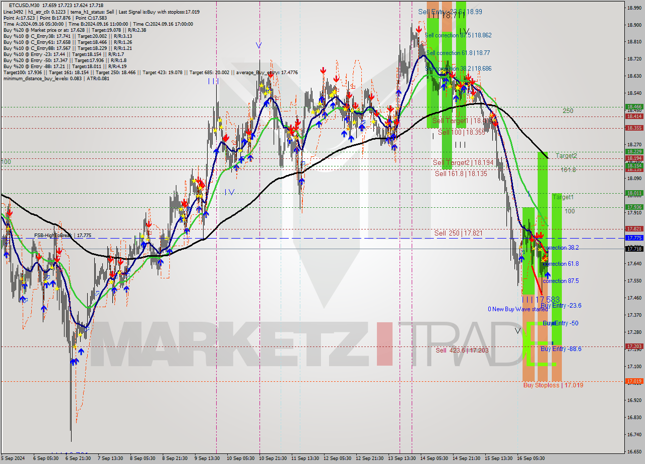This screenshot has width=645, height=464.
Task: Click the current price 17.718 tag
Action: point(634,249)
